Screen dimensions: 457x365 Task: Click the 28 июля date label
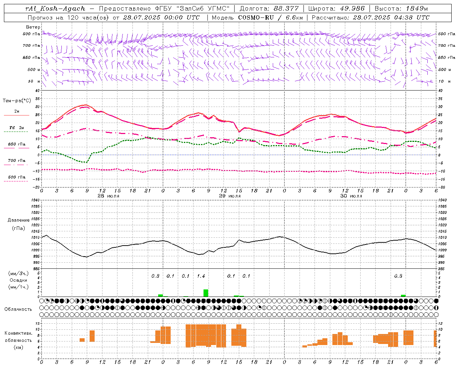(109, 196)
